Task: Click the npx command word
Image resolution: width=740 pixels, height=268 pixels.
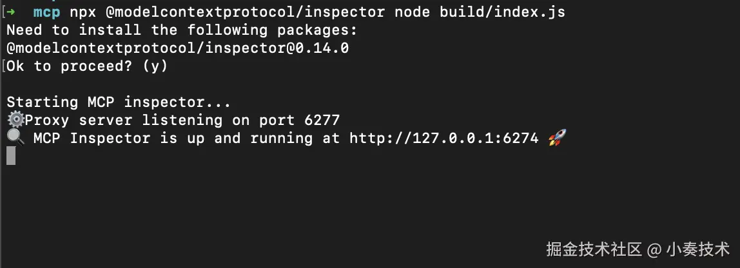Action: (x=83, y=12)
